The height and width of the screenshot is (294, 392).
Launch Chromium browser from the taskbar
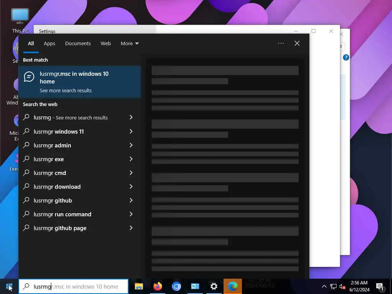176,286
